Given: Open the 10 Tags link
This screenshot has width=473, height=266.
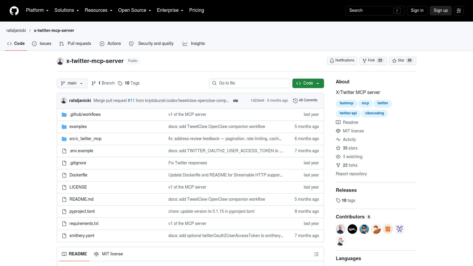Looking at the screenshot, I should coord(129,83).
